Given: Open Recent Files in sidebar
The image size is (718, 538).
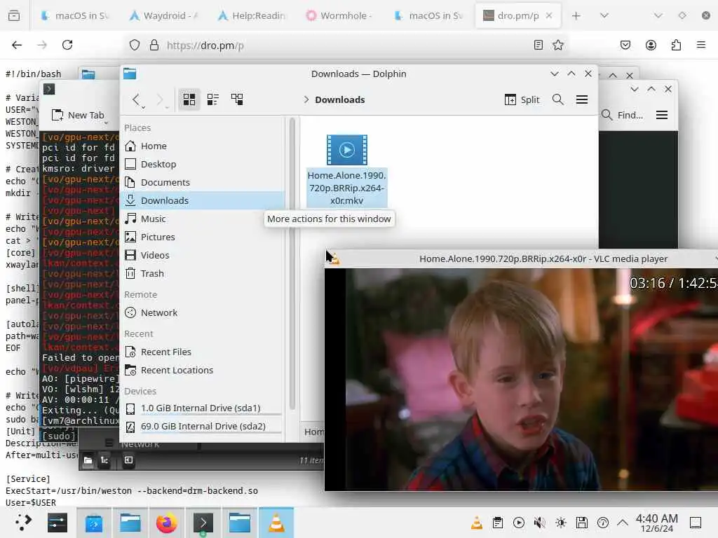Looking at the screenshot, I should tap(203, 352).
